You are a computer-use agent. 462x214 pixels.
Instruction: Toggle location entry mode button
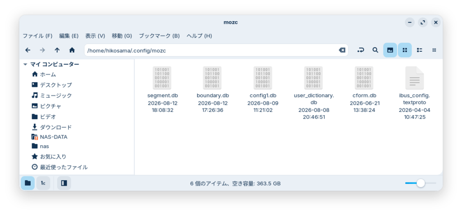(x=360, y=50)
